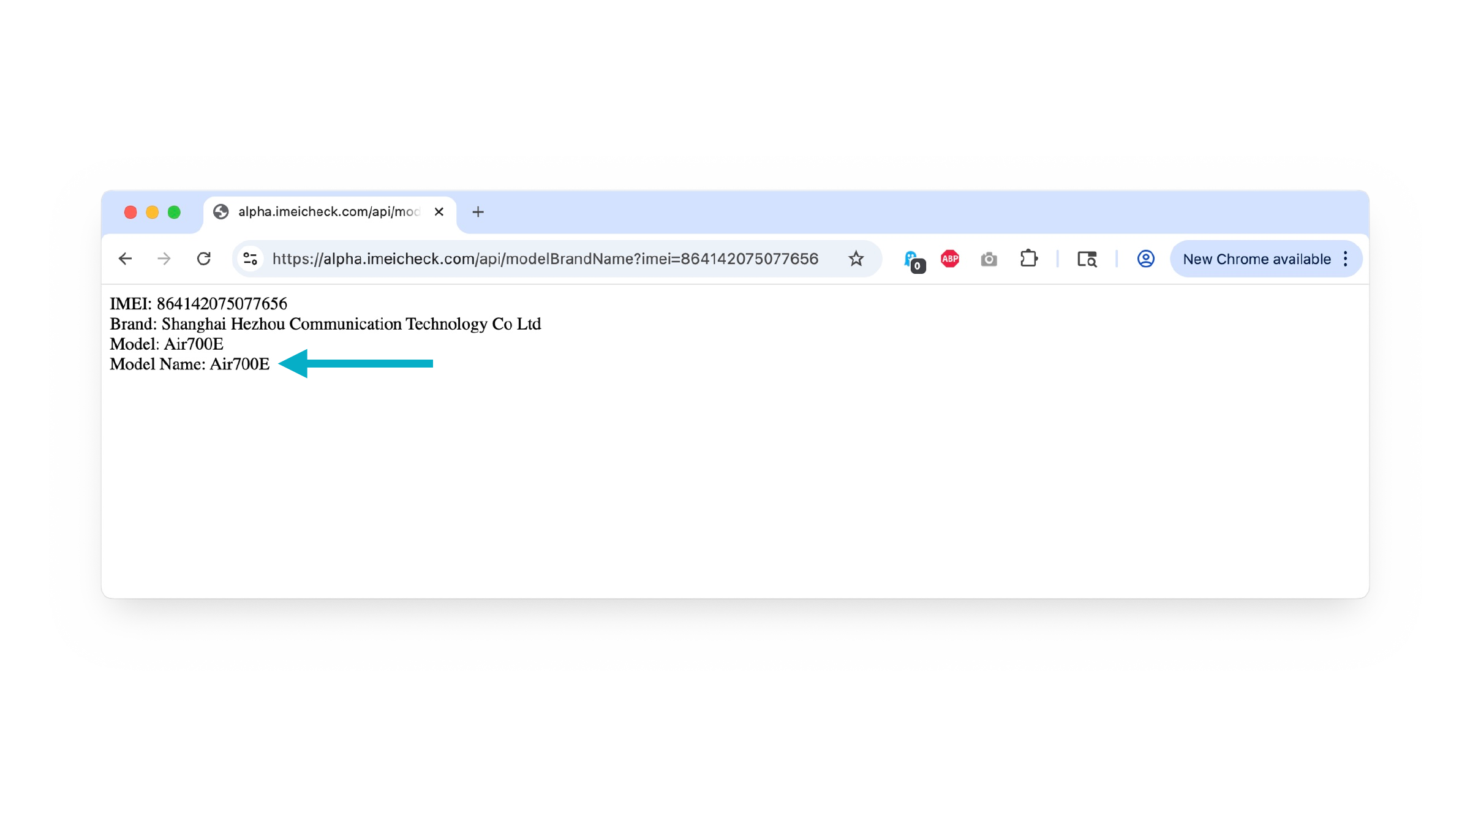Click the Model Name: Air700E line
1470x827 pixels.
pyautogui.click(x=190, y=364)
